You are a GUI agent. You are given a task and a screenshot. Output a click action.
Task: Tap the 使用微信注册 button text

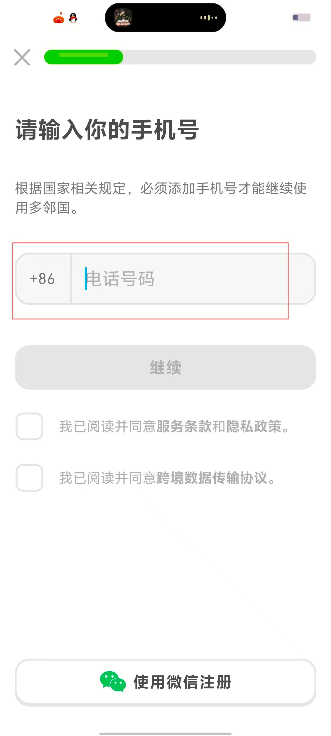point(182,682)
